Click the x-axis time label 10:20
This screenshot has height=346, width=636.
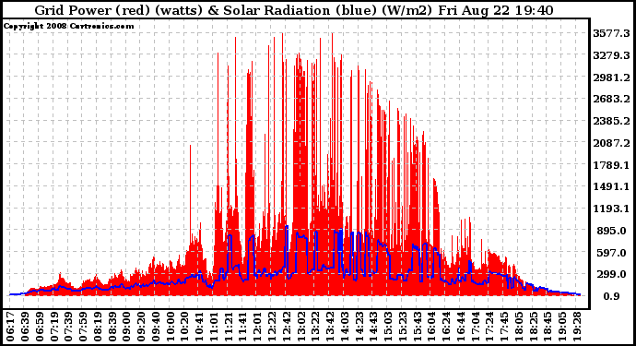(x=185, y=327)
